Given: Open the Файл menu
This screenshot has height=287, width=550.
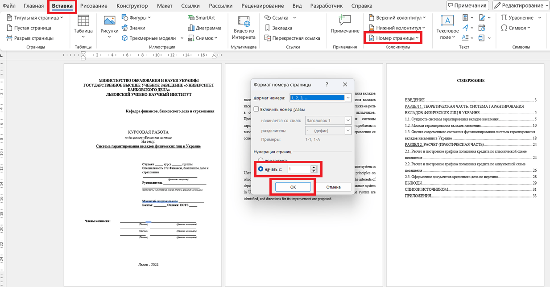Looking at the screenshot, I should coord(9,6).
